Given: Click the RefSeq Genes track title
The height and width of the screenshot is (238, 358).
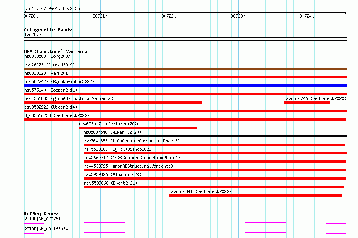Looking at the screenshot, I should [41, 214].
